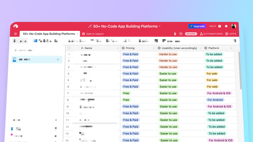
Task: Click row 8 Free pricing tag
Action: point(126,100)
